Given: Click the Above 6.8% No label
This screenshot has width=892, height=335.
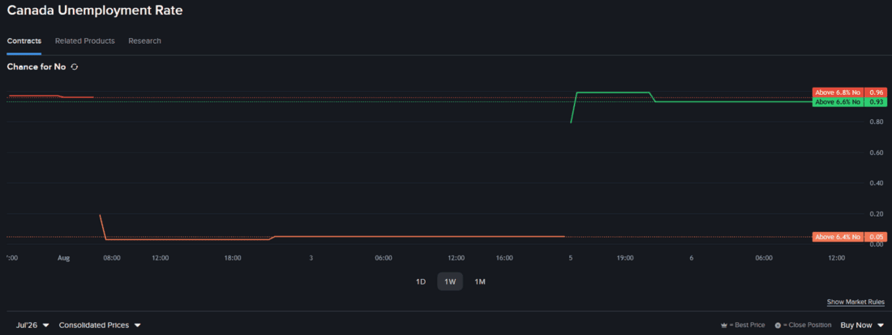Looking at the screenshot, I should coord(838,92).
